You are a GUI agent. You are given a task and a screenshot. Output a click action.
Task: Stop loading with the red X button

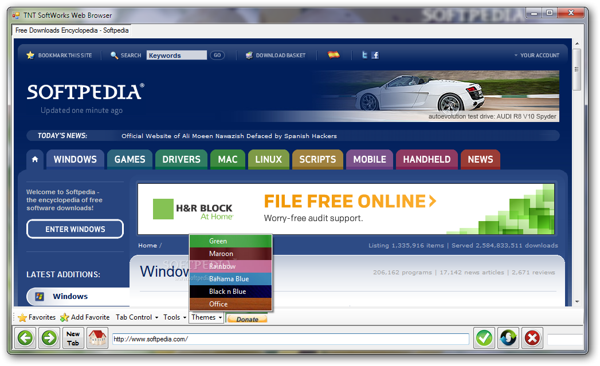pyautogui.click(x=532, y=338)
